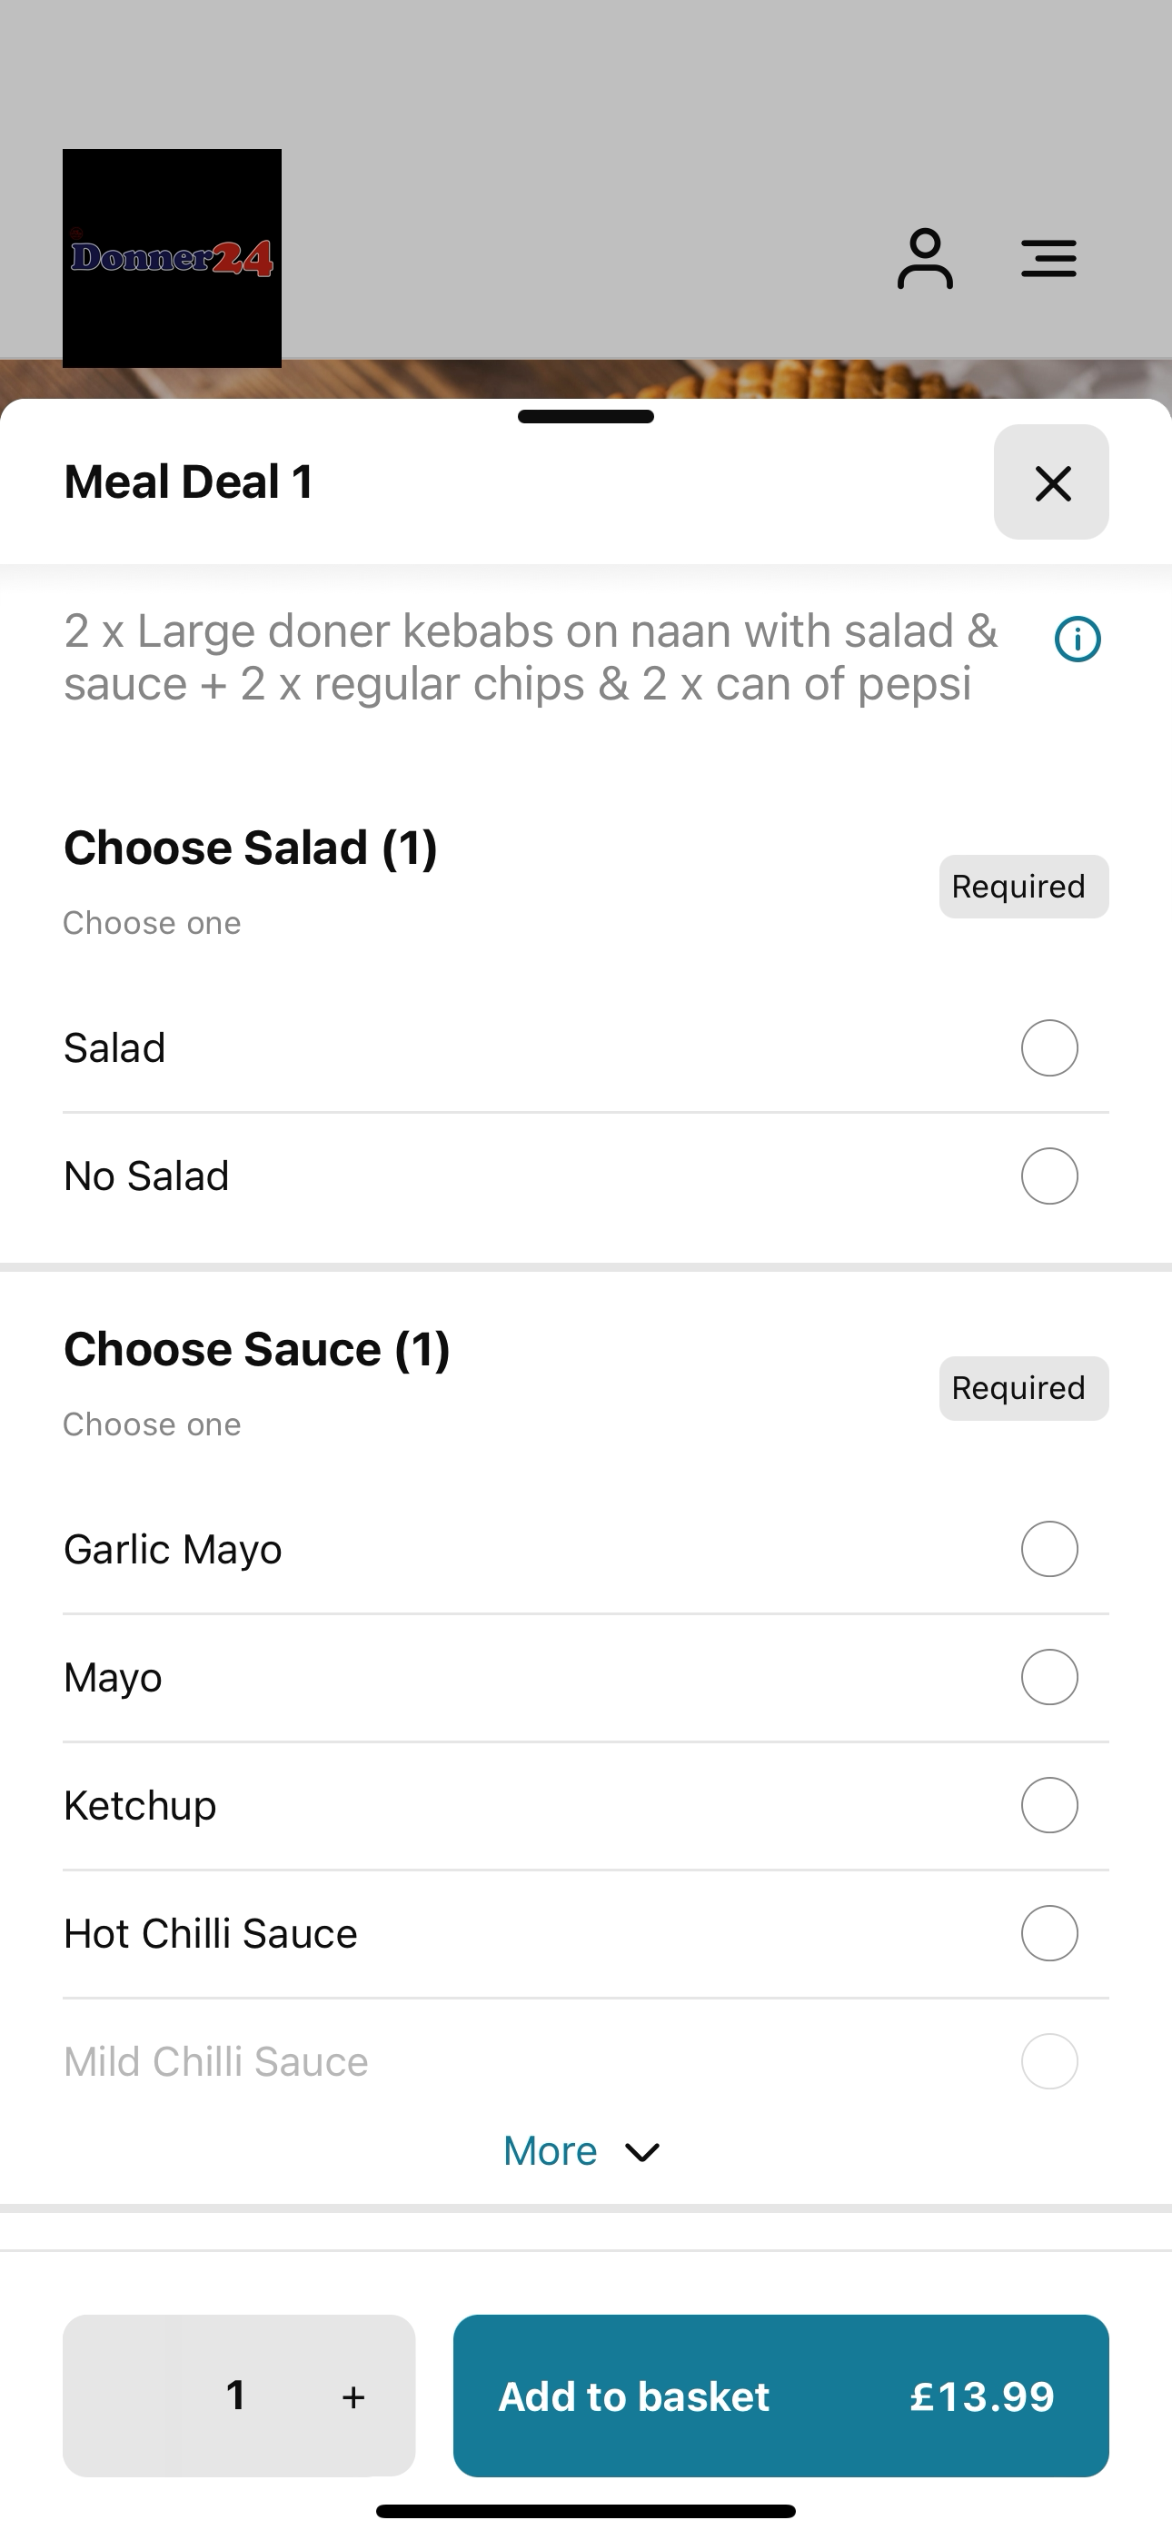1172x2540 pixels.
Task: Expand more sauce options
Action: click(x=582, y=2151)
